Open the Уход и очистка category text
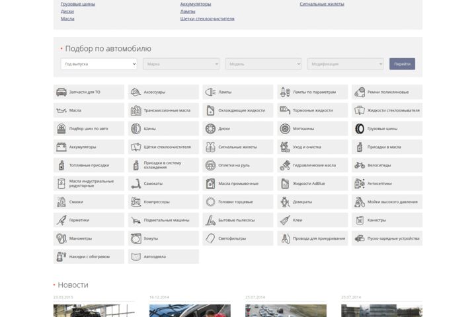476x317 pixels. [x=307, y=147]
